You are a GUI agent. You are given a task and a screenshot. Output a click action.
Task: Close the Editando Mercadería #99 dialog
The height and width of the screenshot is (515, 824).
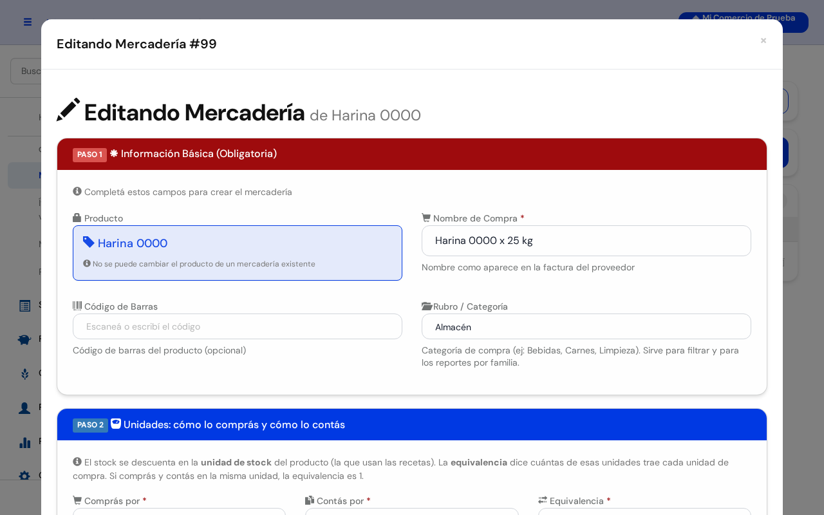(x=763, y=41)
